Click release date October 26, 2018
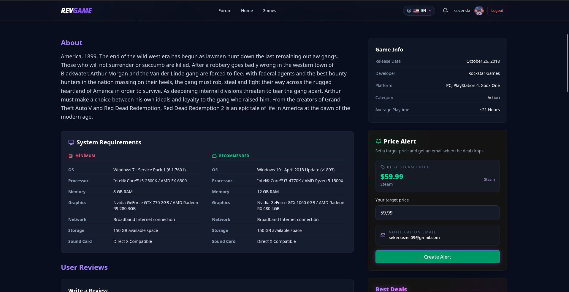 point(483,61)
